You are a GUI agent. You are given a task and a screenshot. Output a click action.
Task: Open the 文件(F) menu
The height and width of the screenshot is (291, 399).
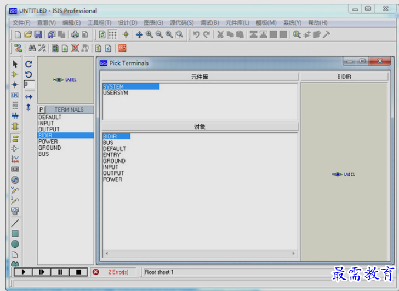coord(21,23)
